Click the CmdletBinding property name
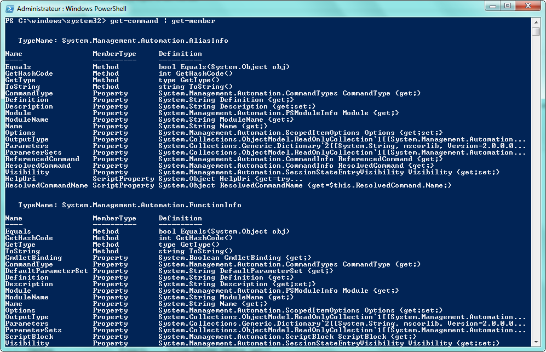 coord(33,258)
